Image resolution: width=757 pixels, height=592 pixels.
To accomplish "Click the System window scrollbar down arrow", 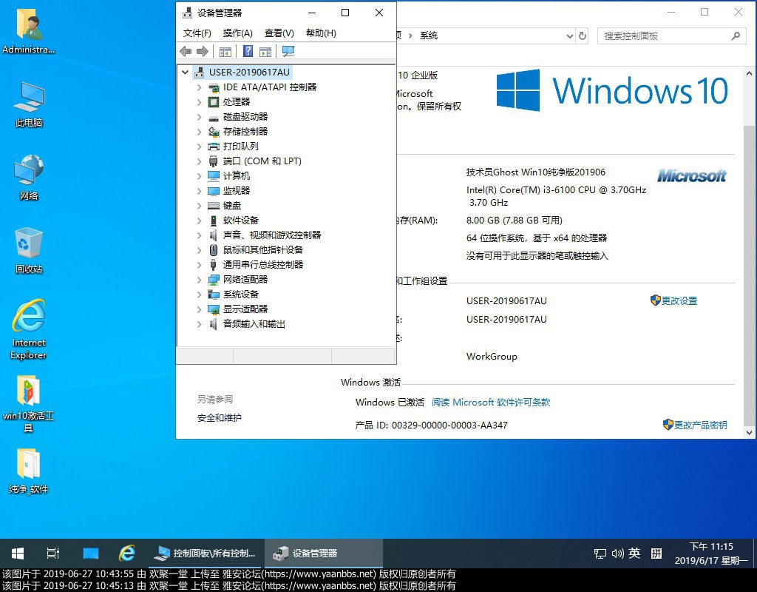I will (x=749, y=433).
